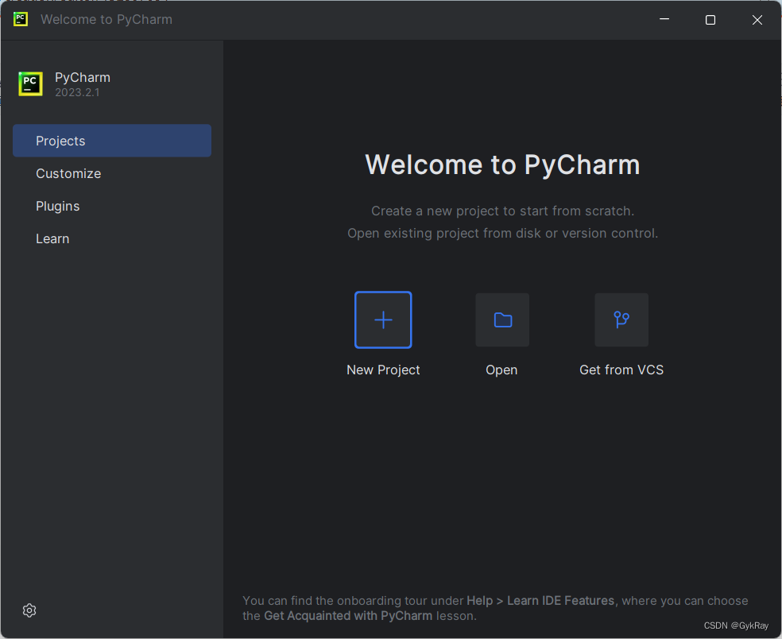The image size is (782, 639).
Task: Click the New Project label
Action: tap(383, 370)
